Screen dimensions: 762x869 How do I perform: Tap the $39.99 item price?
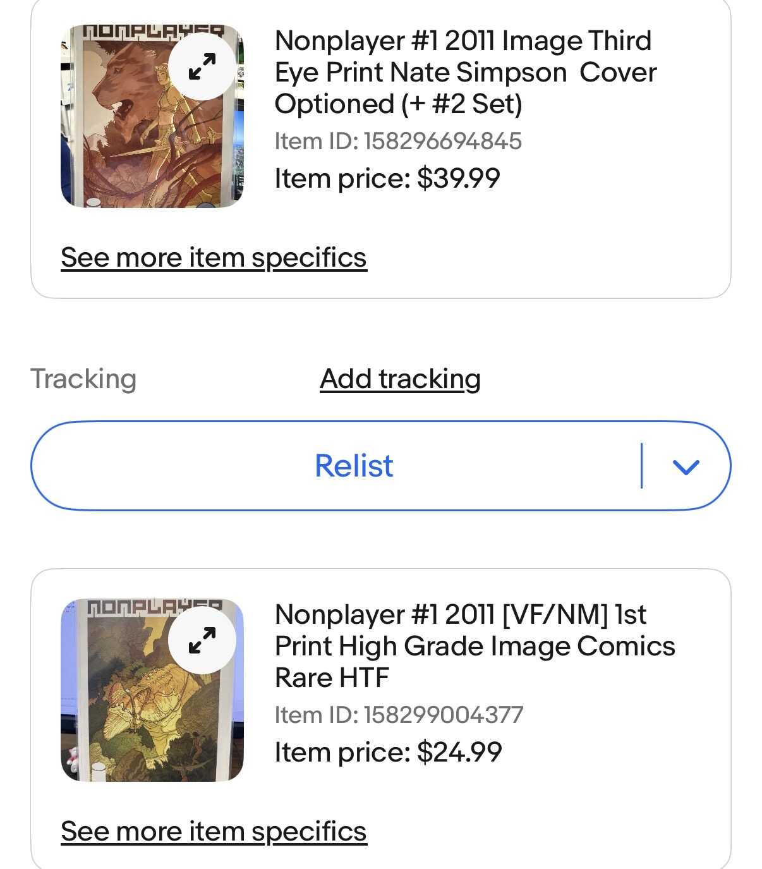point(387,178)
